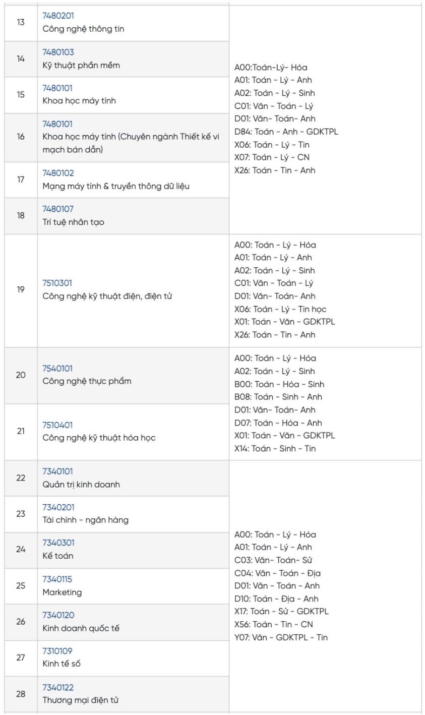Click the Y07: Văn - GDKTPL - Tin line
This screenshot has width=425, height=715.
click(x=281, y=637)
